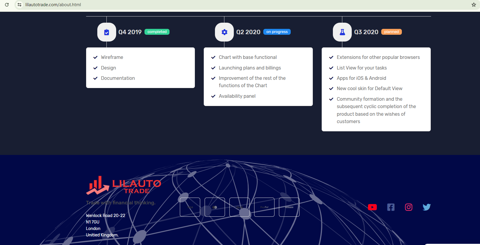The height and width of the screenshot is (245, 480).
Task: Click the London address line
Action: point(93,229)
